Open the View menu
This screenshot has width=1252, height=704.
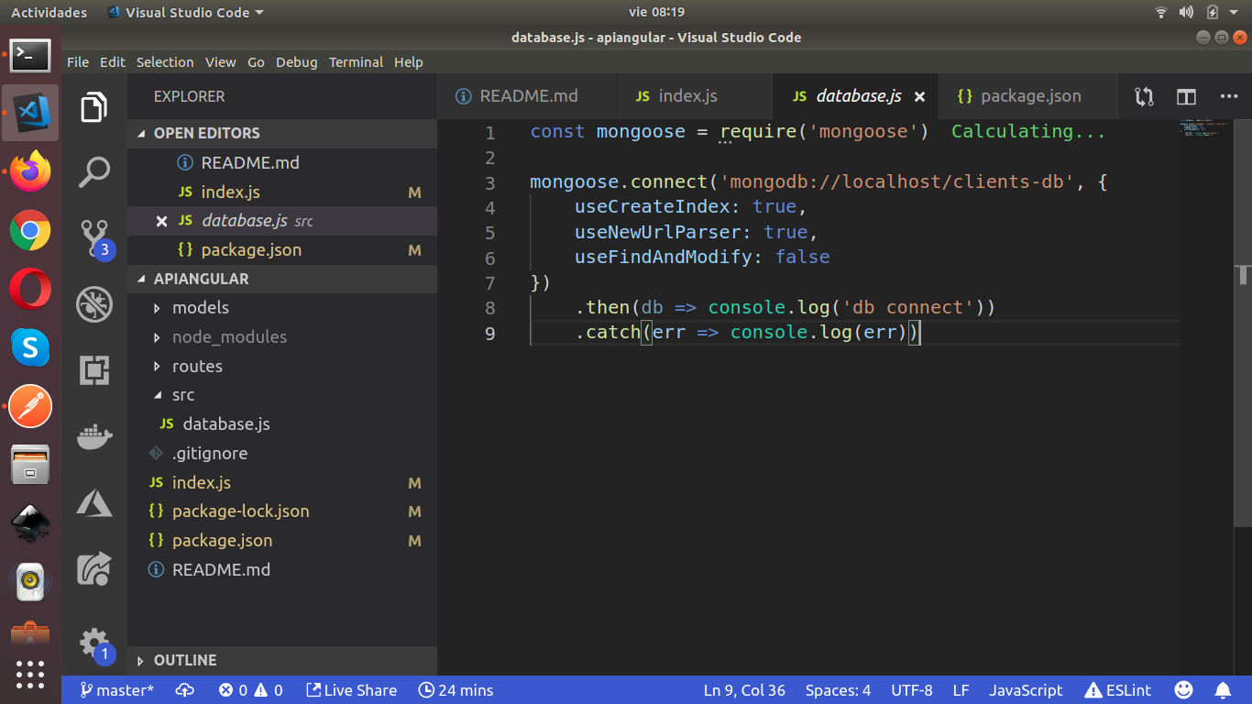pyautogui.click(x=220, y=62)
